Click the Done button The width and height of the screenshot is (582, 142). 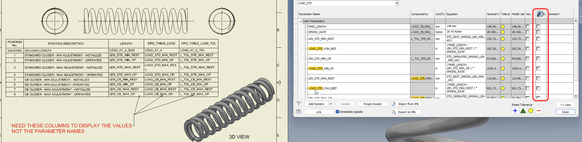(565, 112)
